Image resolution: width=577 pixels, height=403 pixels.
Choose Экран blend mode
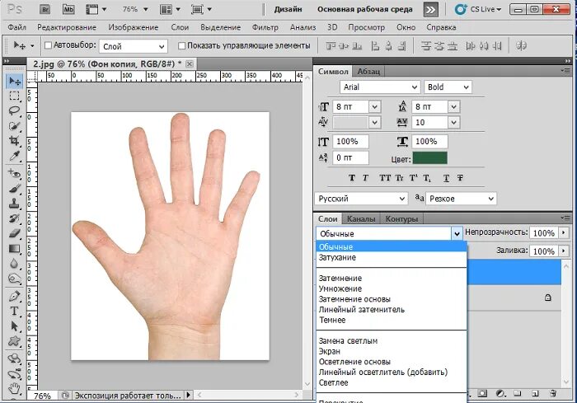tap(330, 351)
